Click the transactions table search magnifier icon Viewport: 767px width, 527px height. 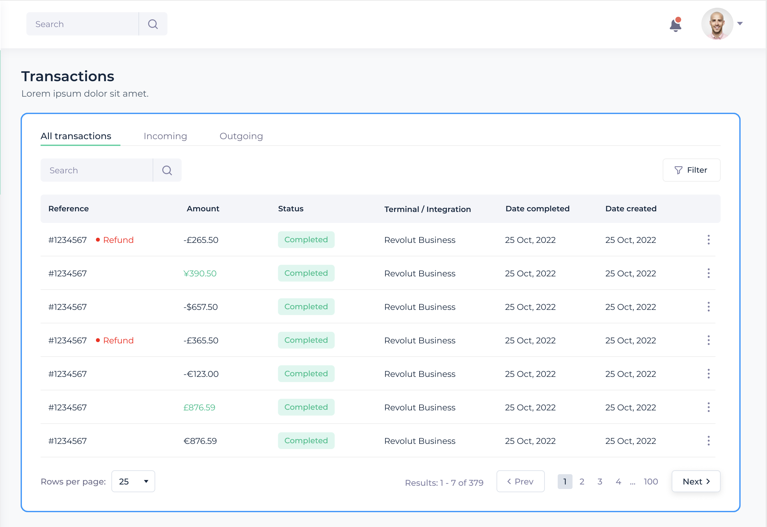tap(167, 170)
